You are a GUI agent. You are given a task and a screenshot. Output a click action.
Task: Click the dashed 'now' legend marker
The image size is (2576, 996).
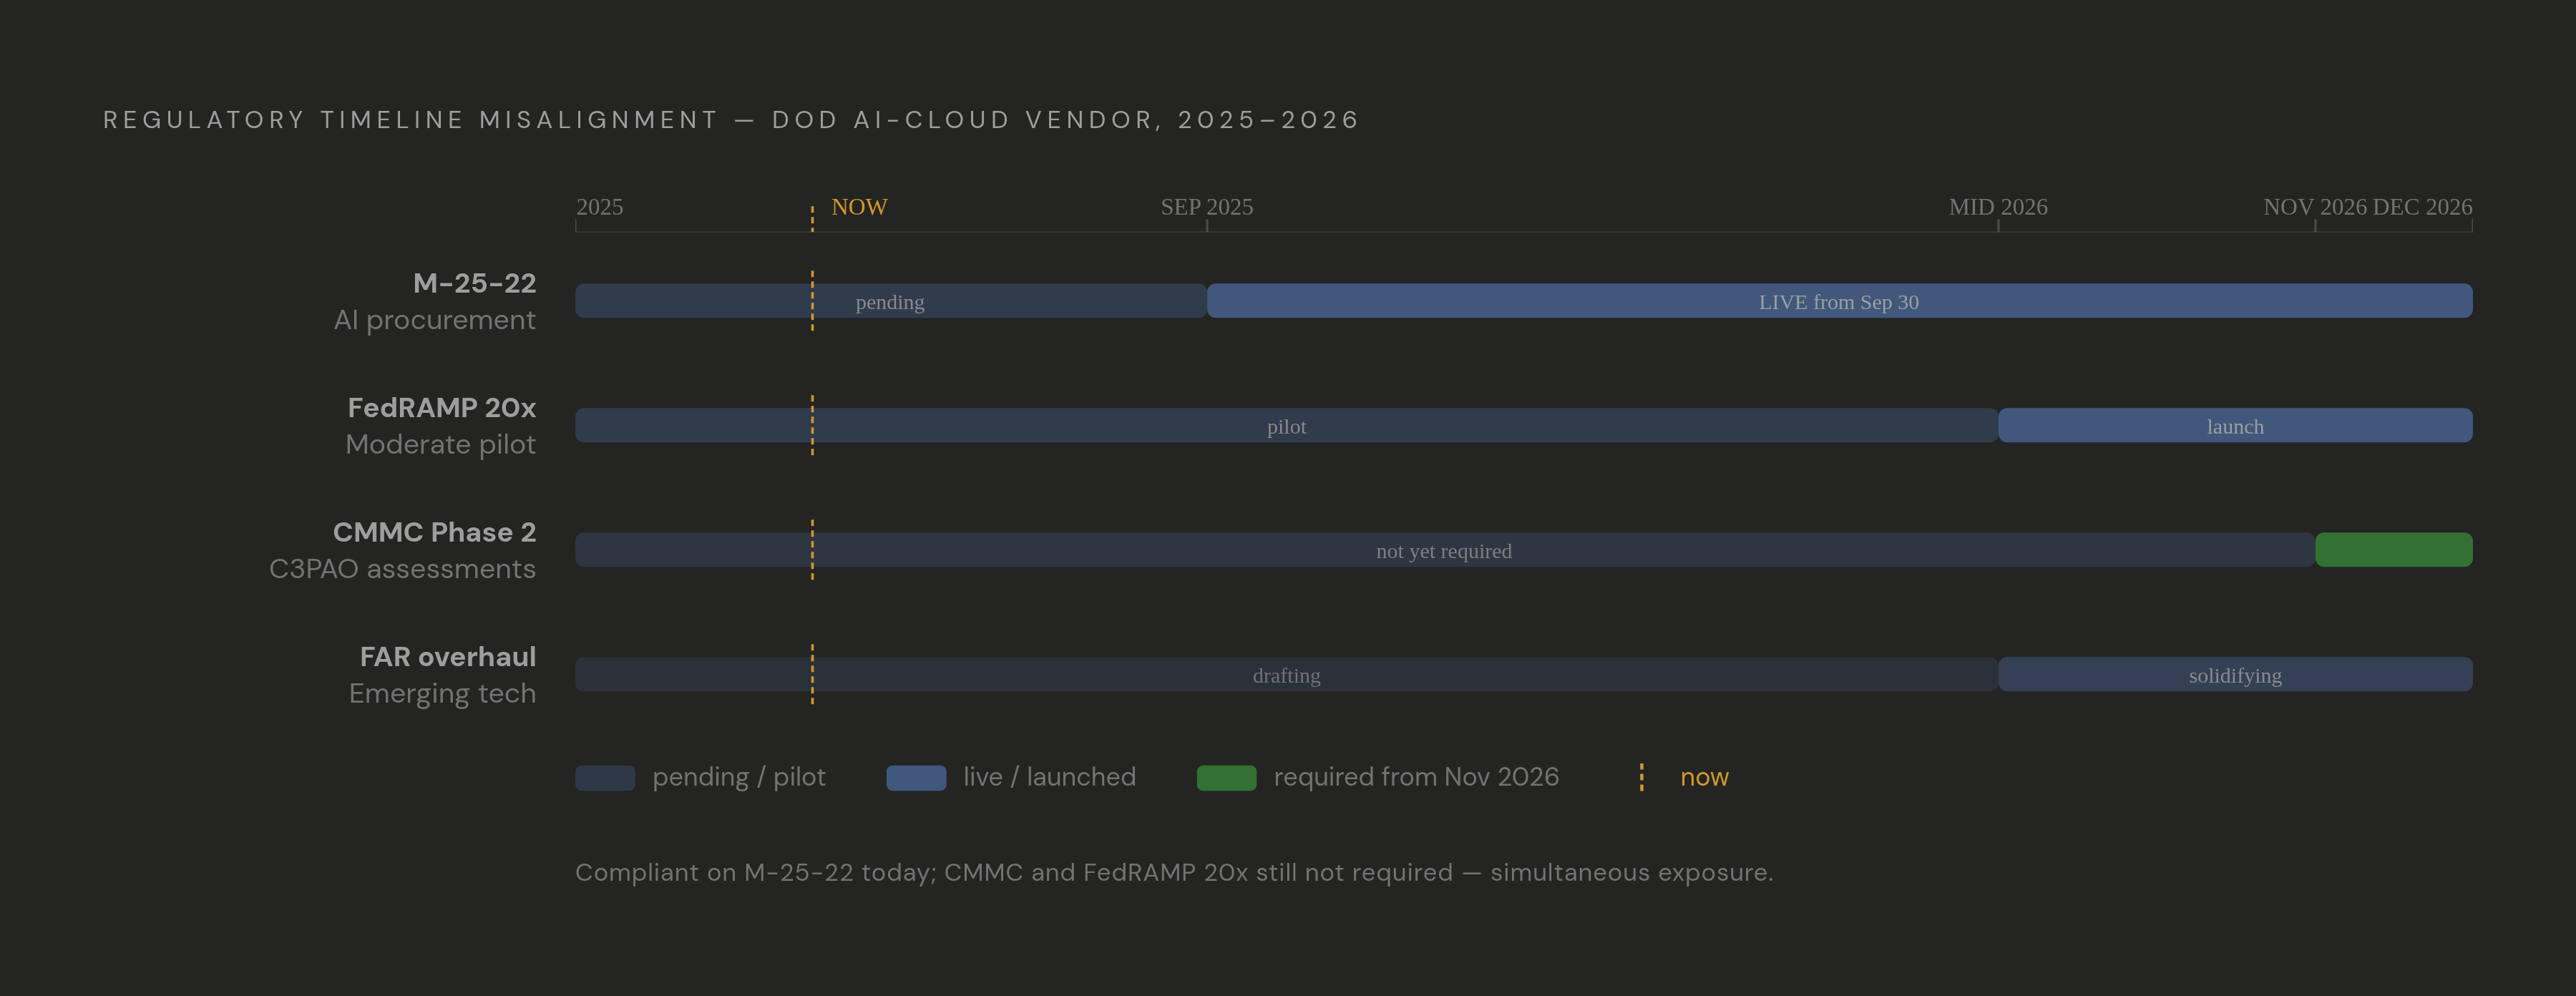[1642, 778]
